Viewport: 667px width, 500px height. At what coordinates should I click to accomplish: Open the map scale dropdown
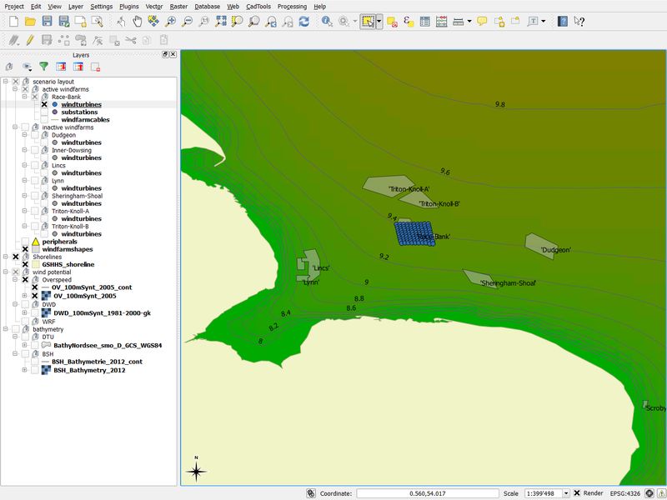[x=568, y=492]
